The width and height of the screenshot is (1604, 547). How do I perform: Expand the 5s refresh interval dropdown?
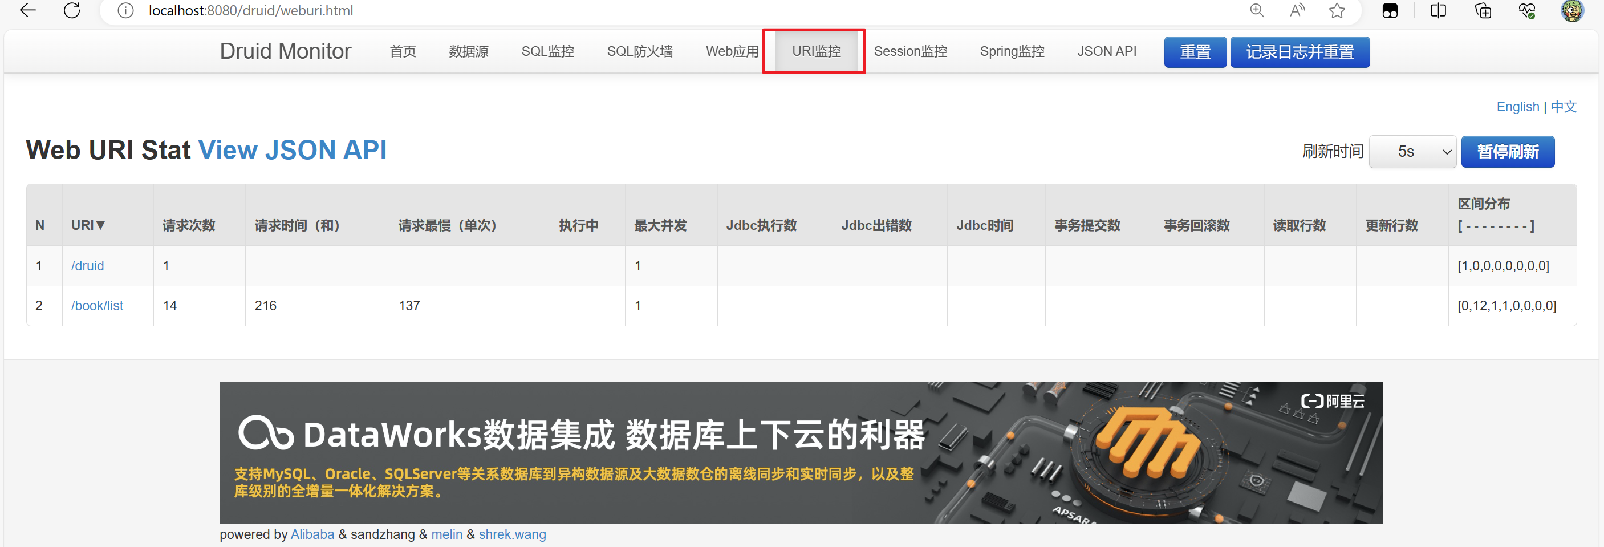click(x=1412, y=151)
